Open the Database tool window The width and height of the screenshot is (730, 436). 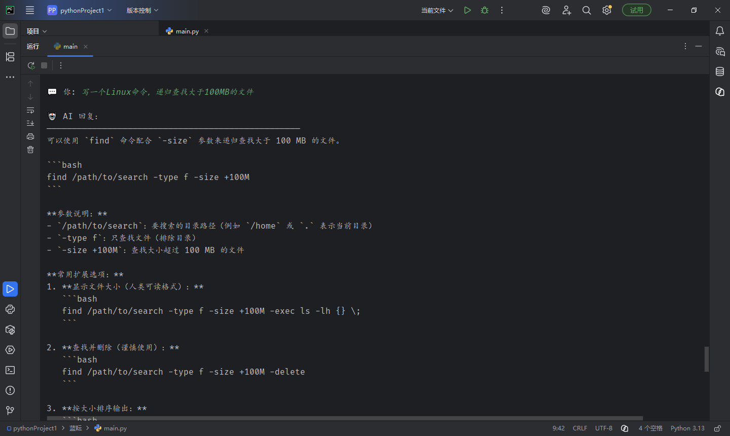(720, 71)
